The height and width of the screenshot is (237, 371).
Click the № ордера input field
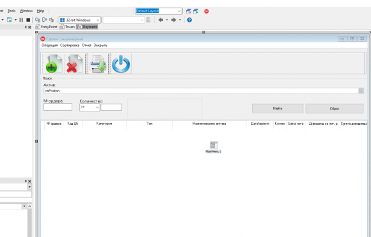pyautogui.click(x=58, y=107)
